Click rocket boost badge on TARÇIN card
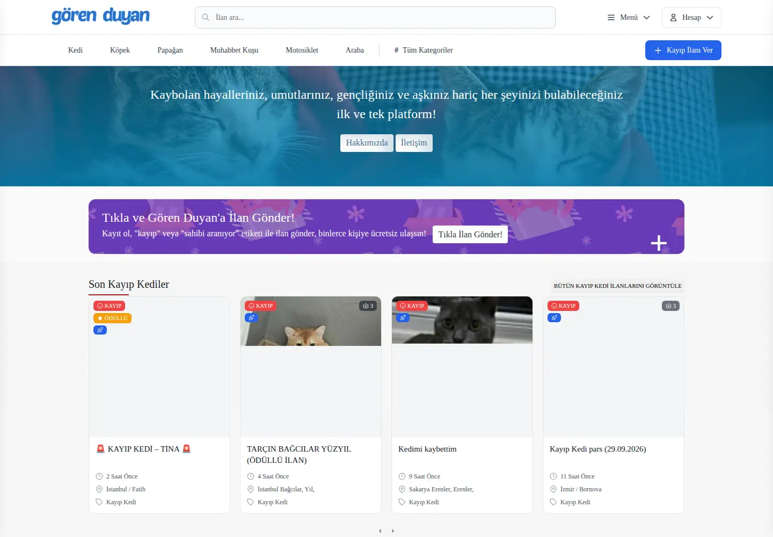Viewport: 773px width, 537px height. click(x=251, y=318)
